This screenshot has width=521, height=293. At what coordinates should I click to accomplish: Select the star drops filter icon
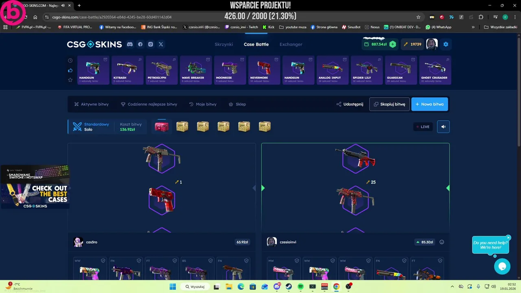70,80
